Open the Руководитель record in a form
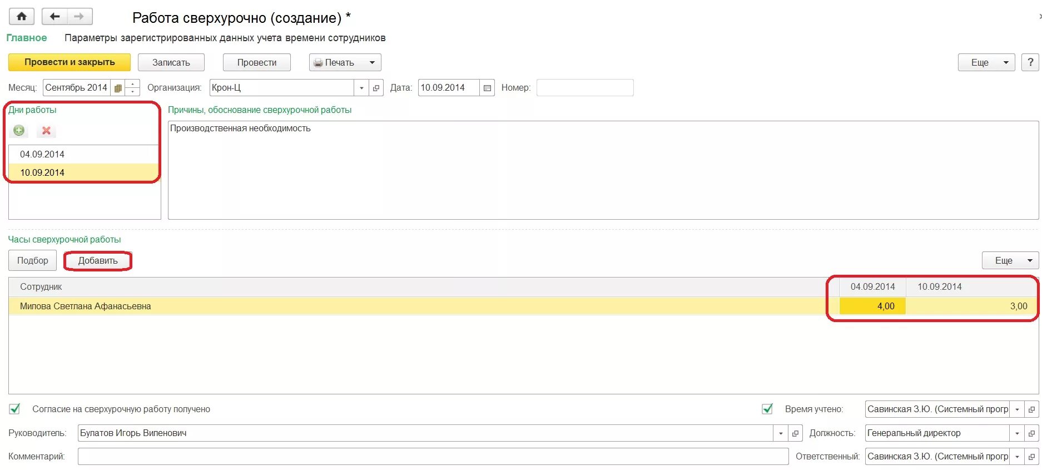The width and height of the screenshot is (1042, 470). pos(795,433)
